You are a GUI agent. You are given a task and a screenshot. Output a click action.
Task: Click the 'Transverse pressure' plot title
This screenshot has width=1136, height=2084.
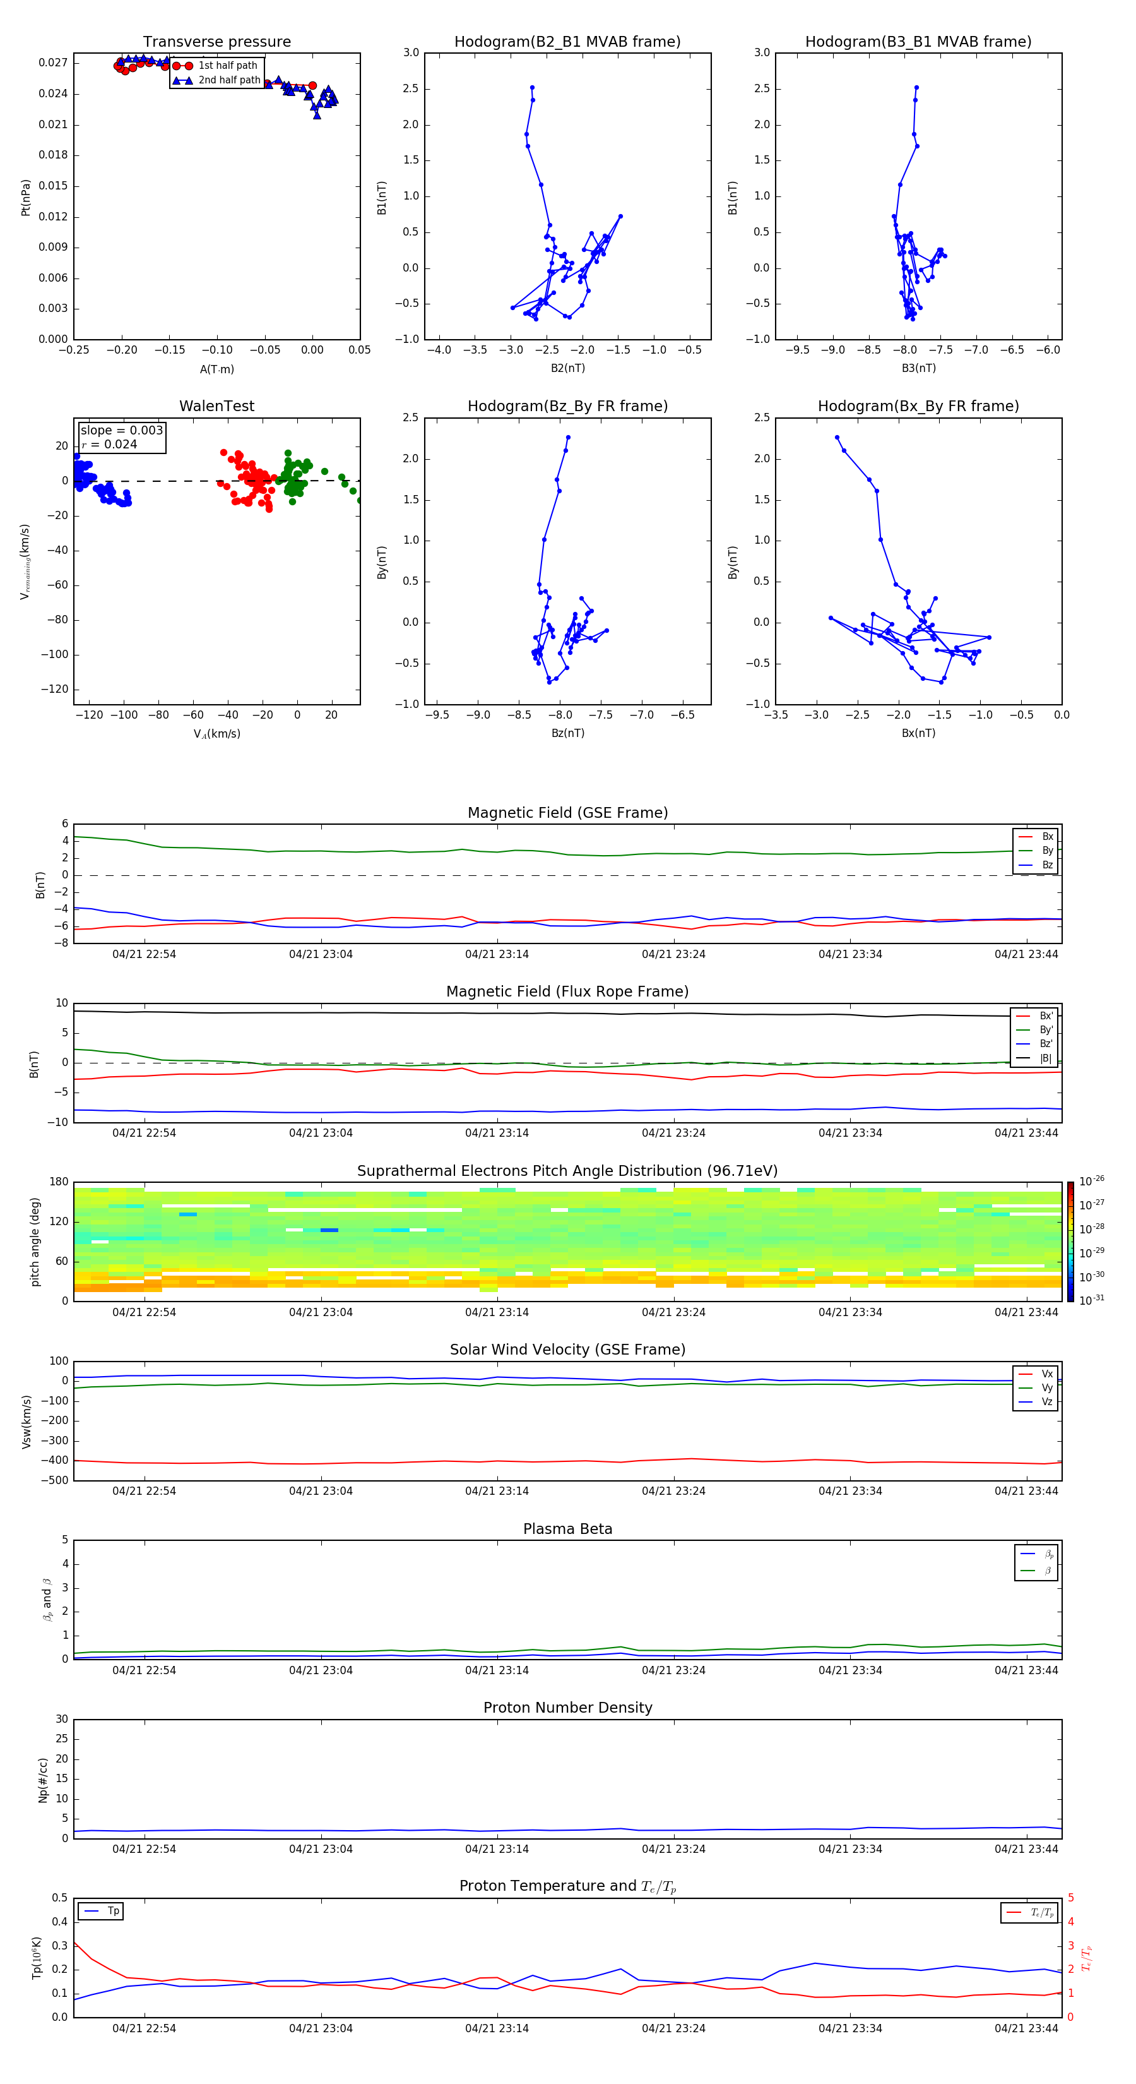tap(216, 42)
